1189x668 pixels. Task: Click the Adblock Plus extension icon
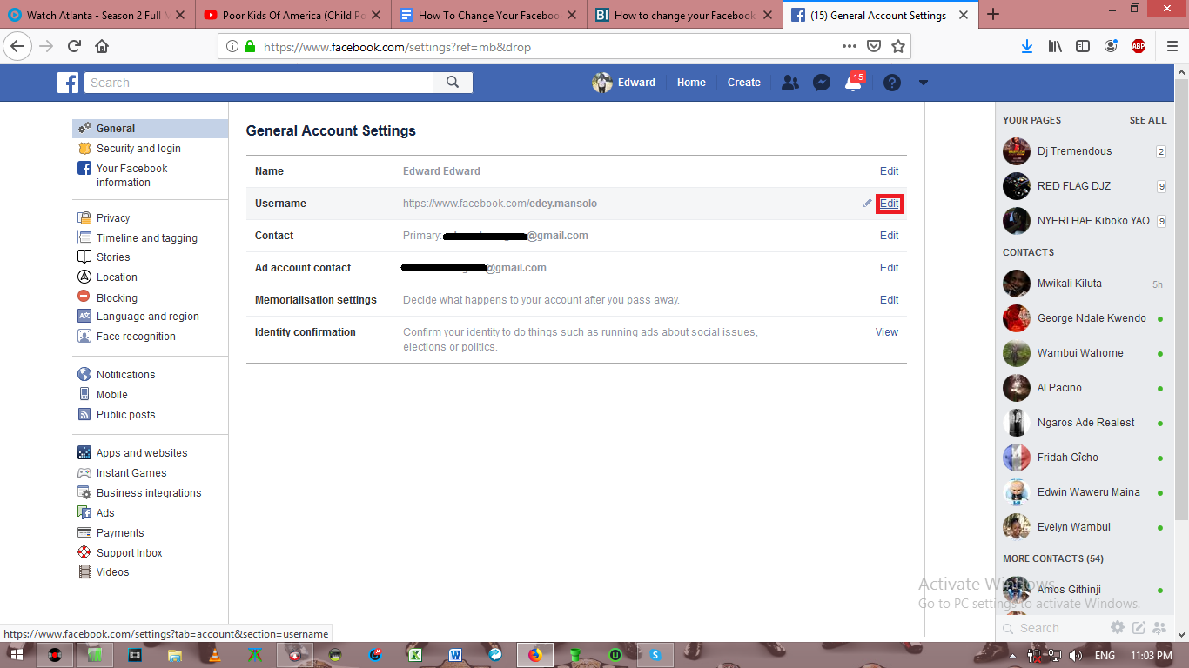(x=1139, y=46)
